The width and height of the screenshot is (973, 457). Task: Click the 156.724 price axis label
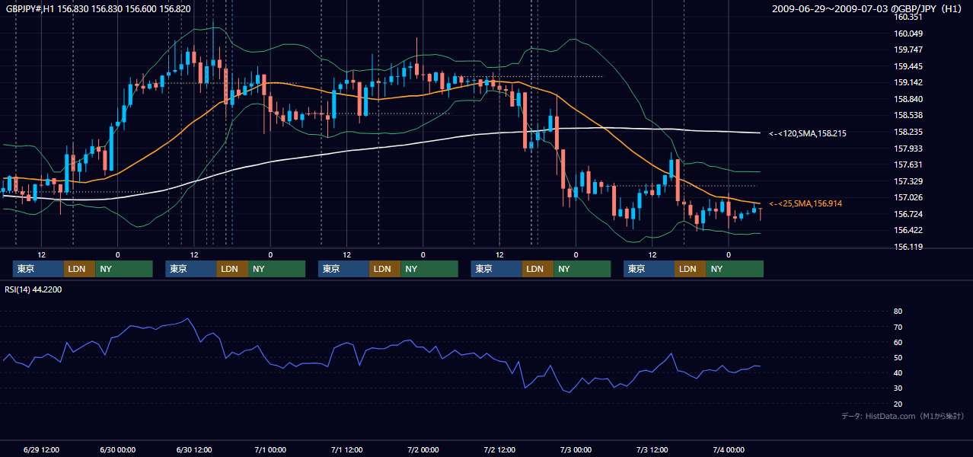(x=908, y=214)
